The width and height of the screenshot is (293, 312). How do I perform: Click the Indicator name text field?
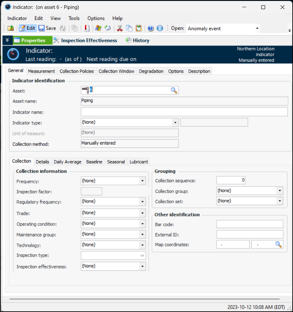pos(184,112)
